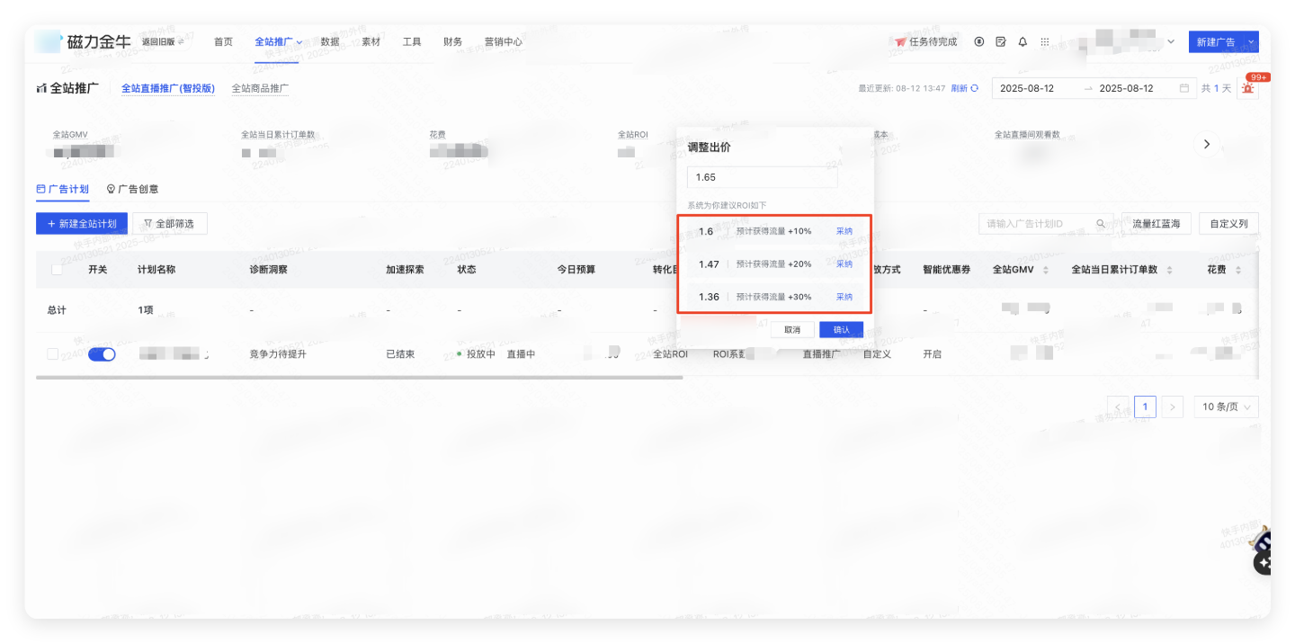Click 流量红蓝海 button
This screenshot has height=643, width=1295.
1156,224
